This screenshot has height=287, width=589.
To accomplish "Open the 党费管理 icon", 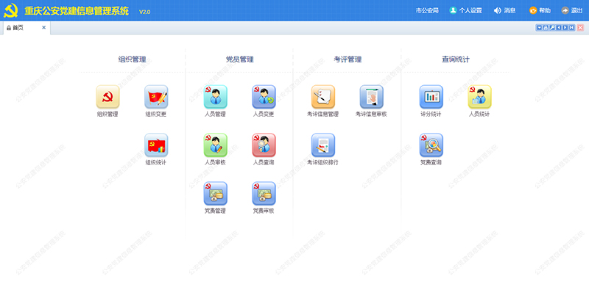I will click(216, 193).
